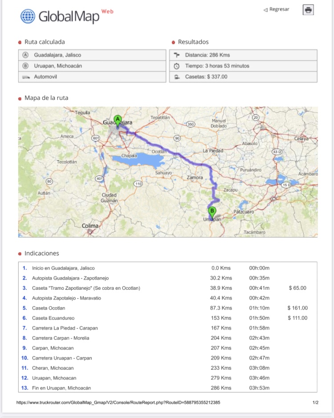Click step 11 Cheran, Michoacan
Viewport: 334px width, 418px height.
(x=53, y=368)
